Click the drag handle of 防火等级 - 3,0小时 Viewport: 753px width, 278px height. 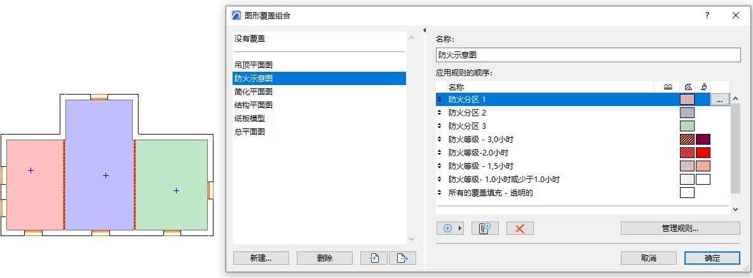pos(440,140)
